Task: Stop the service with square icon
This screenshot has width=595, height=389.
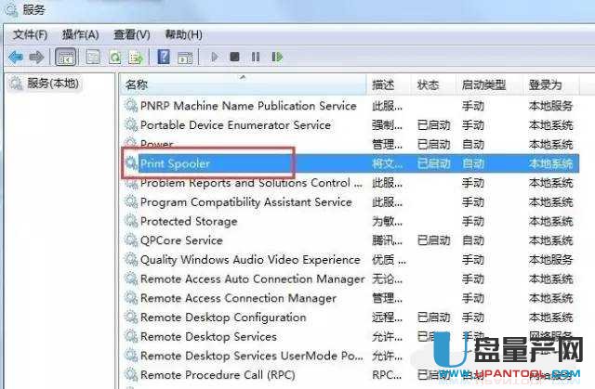Action: point(234,57)
